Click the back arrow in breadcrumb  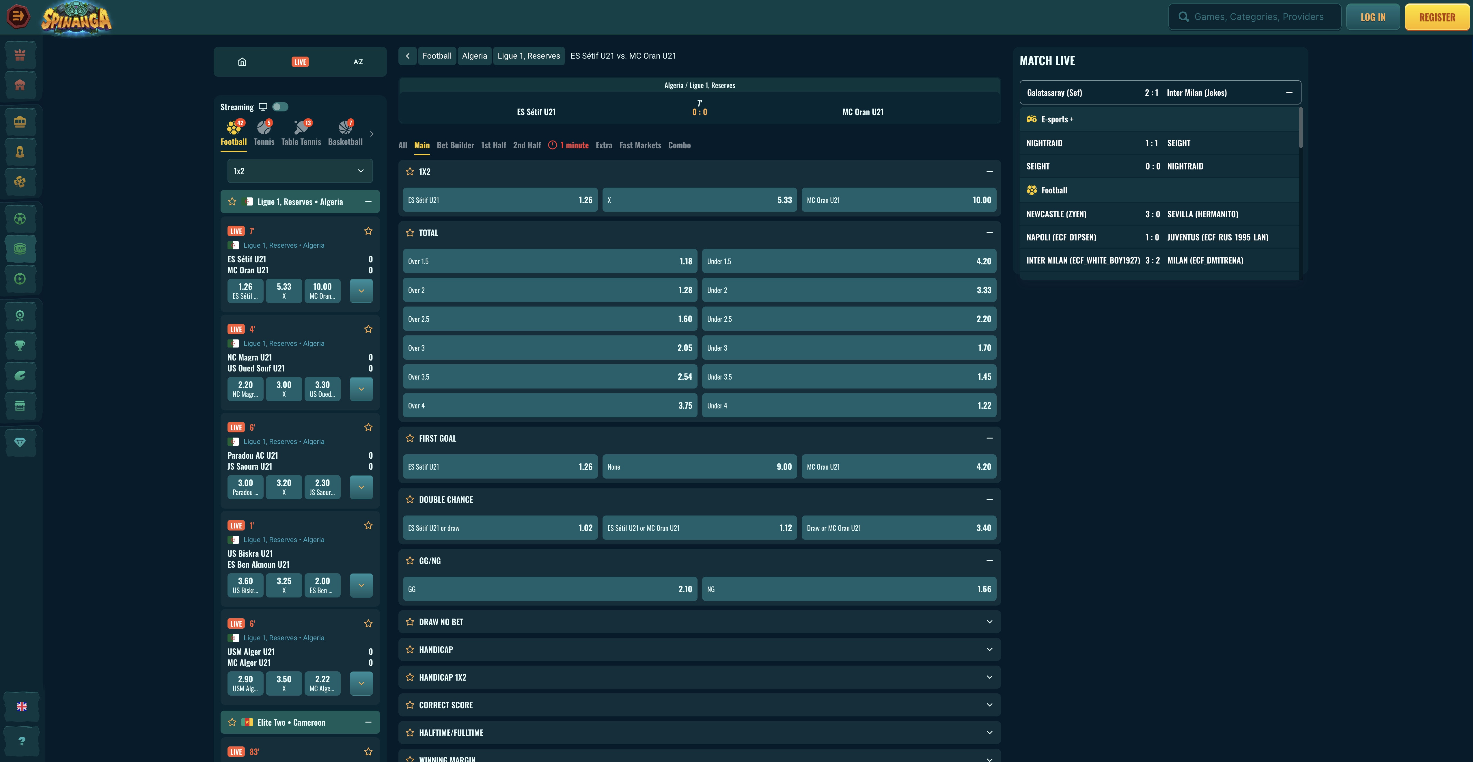408,56
